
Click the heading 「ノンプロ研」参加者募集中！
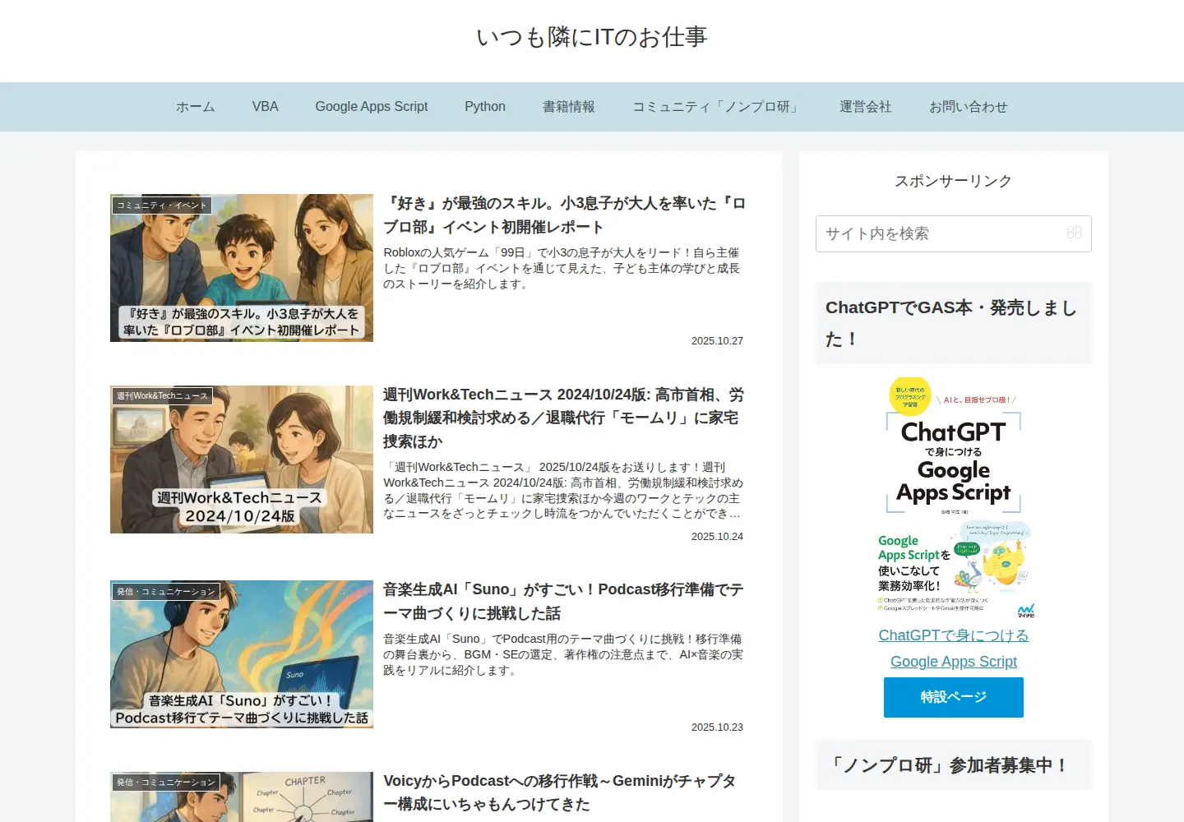(954, 765)
